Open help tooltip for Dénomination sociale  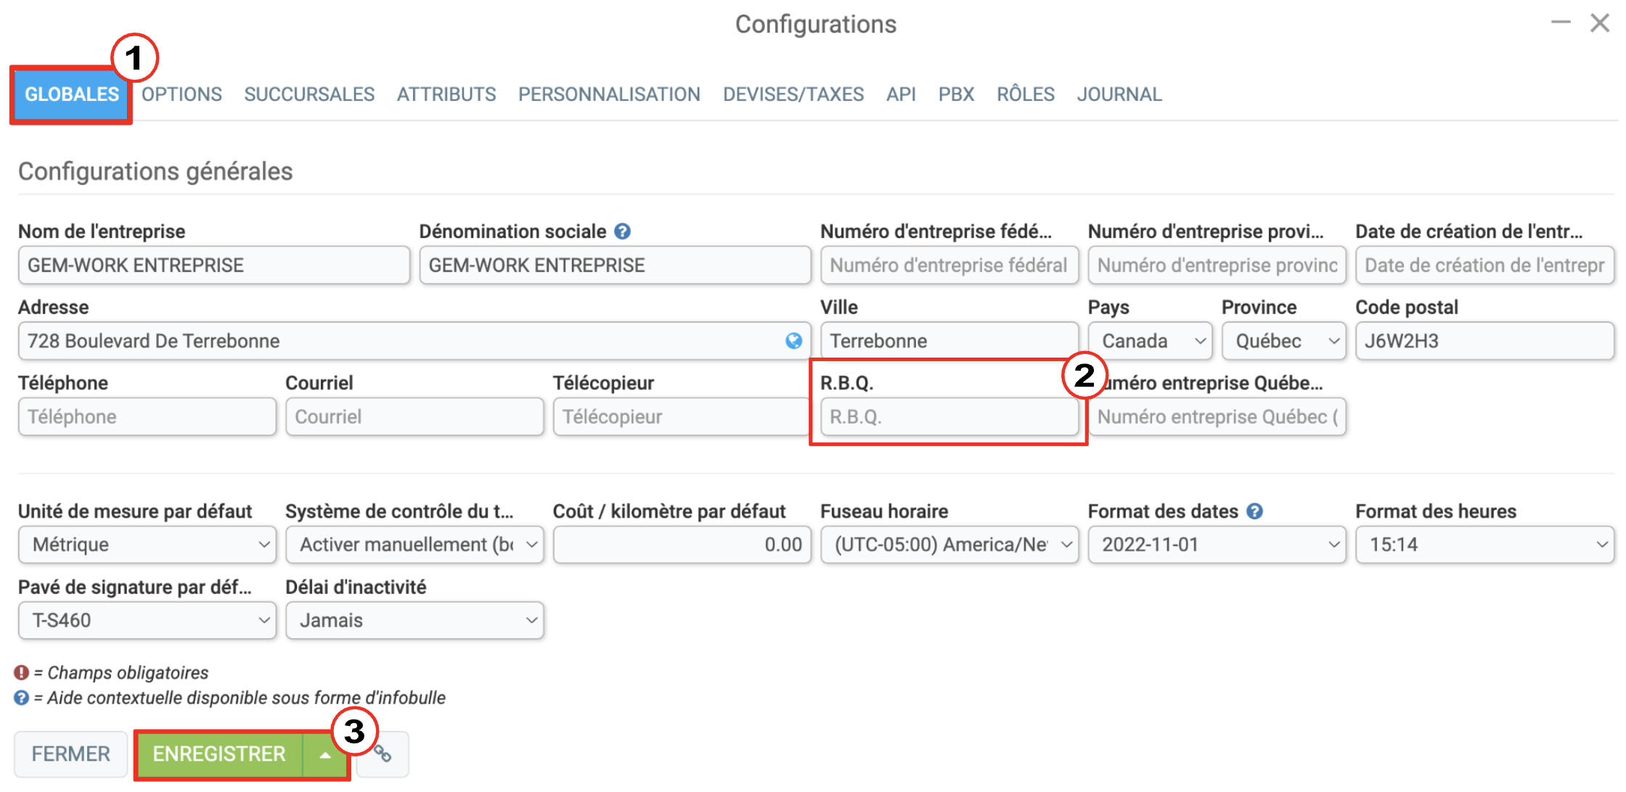click(622, 231)
